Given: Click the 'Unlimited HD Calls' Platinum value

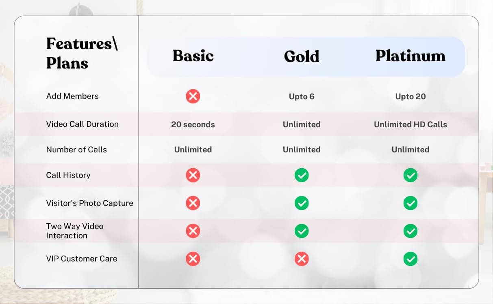Looking at the screenshot, I should 410,125.
